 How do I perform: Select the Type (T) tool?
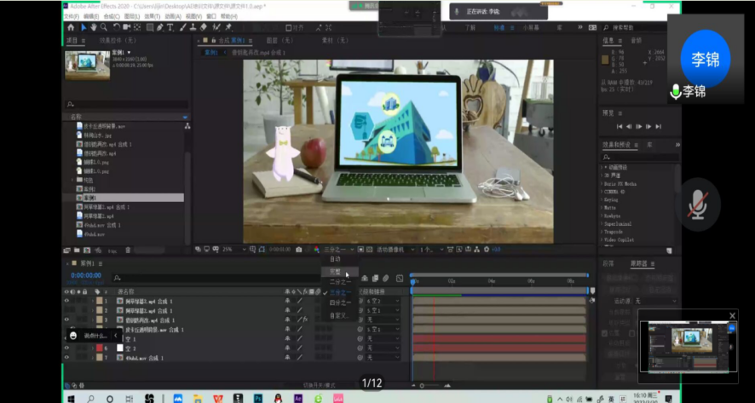click(x=170, y=27)
